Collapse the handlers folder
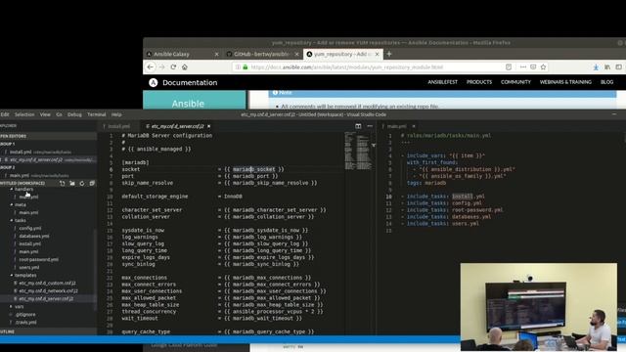 [23, 189]
